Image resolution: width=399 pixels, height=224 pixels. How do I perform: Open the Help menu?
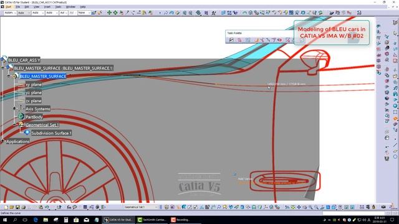83,7
